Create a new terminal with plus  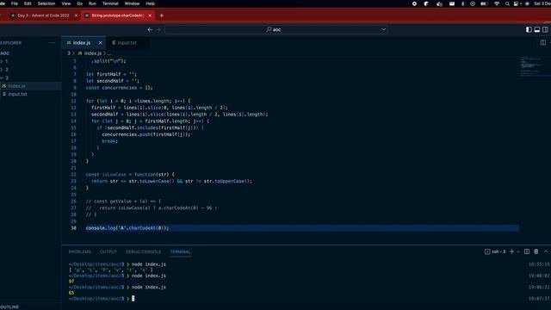coord(511,251)
